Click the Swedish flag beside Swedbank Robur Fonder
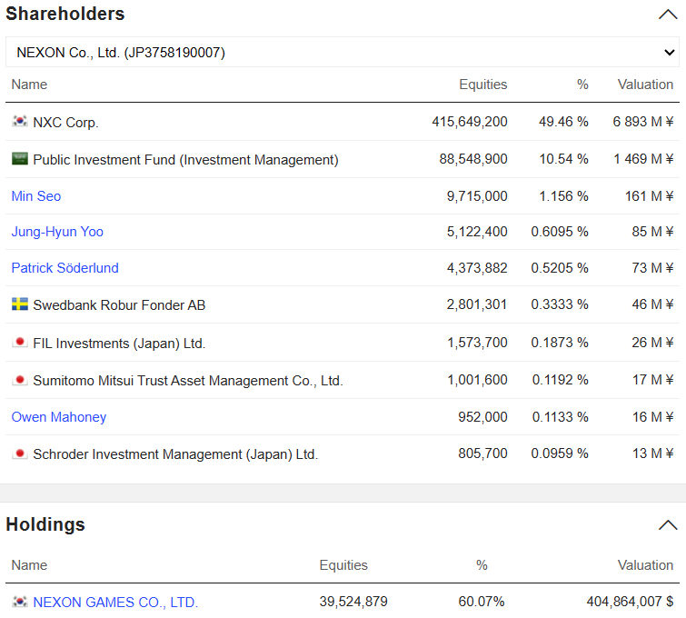This screenshot has height=618, width=686. tap(20, 304)
